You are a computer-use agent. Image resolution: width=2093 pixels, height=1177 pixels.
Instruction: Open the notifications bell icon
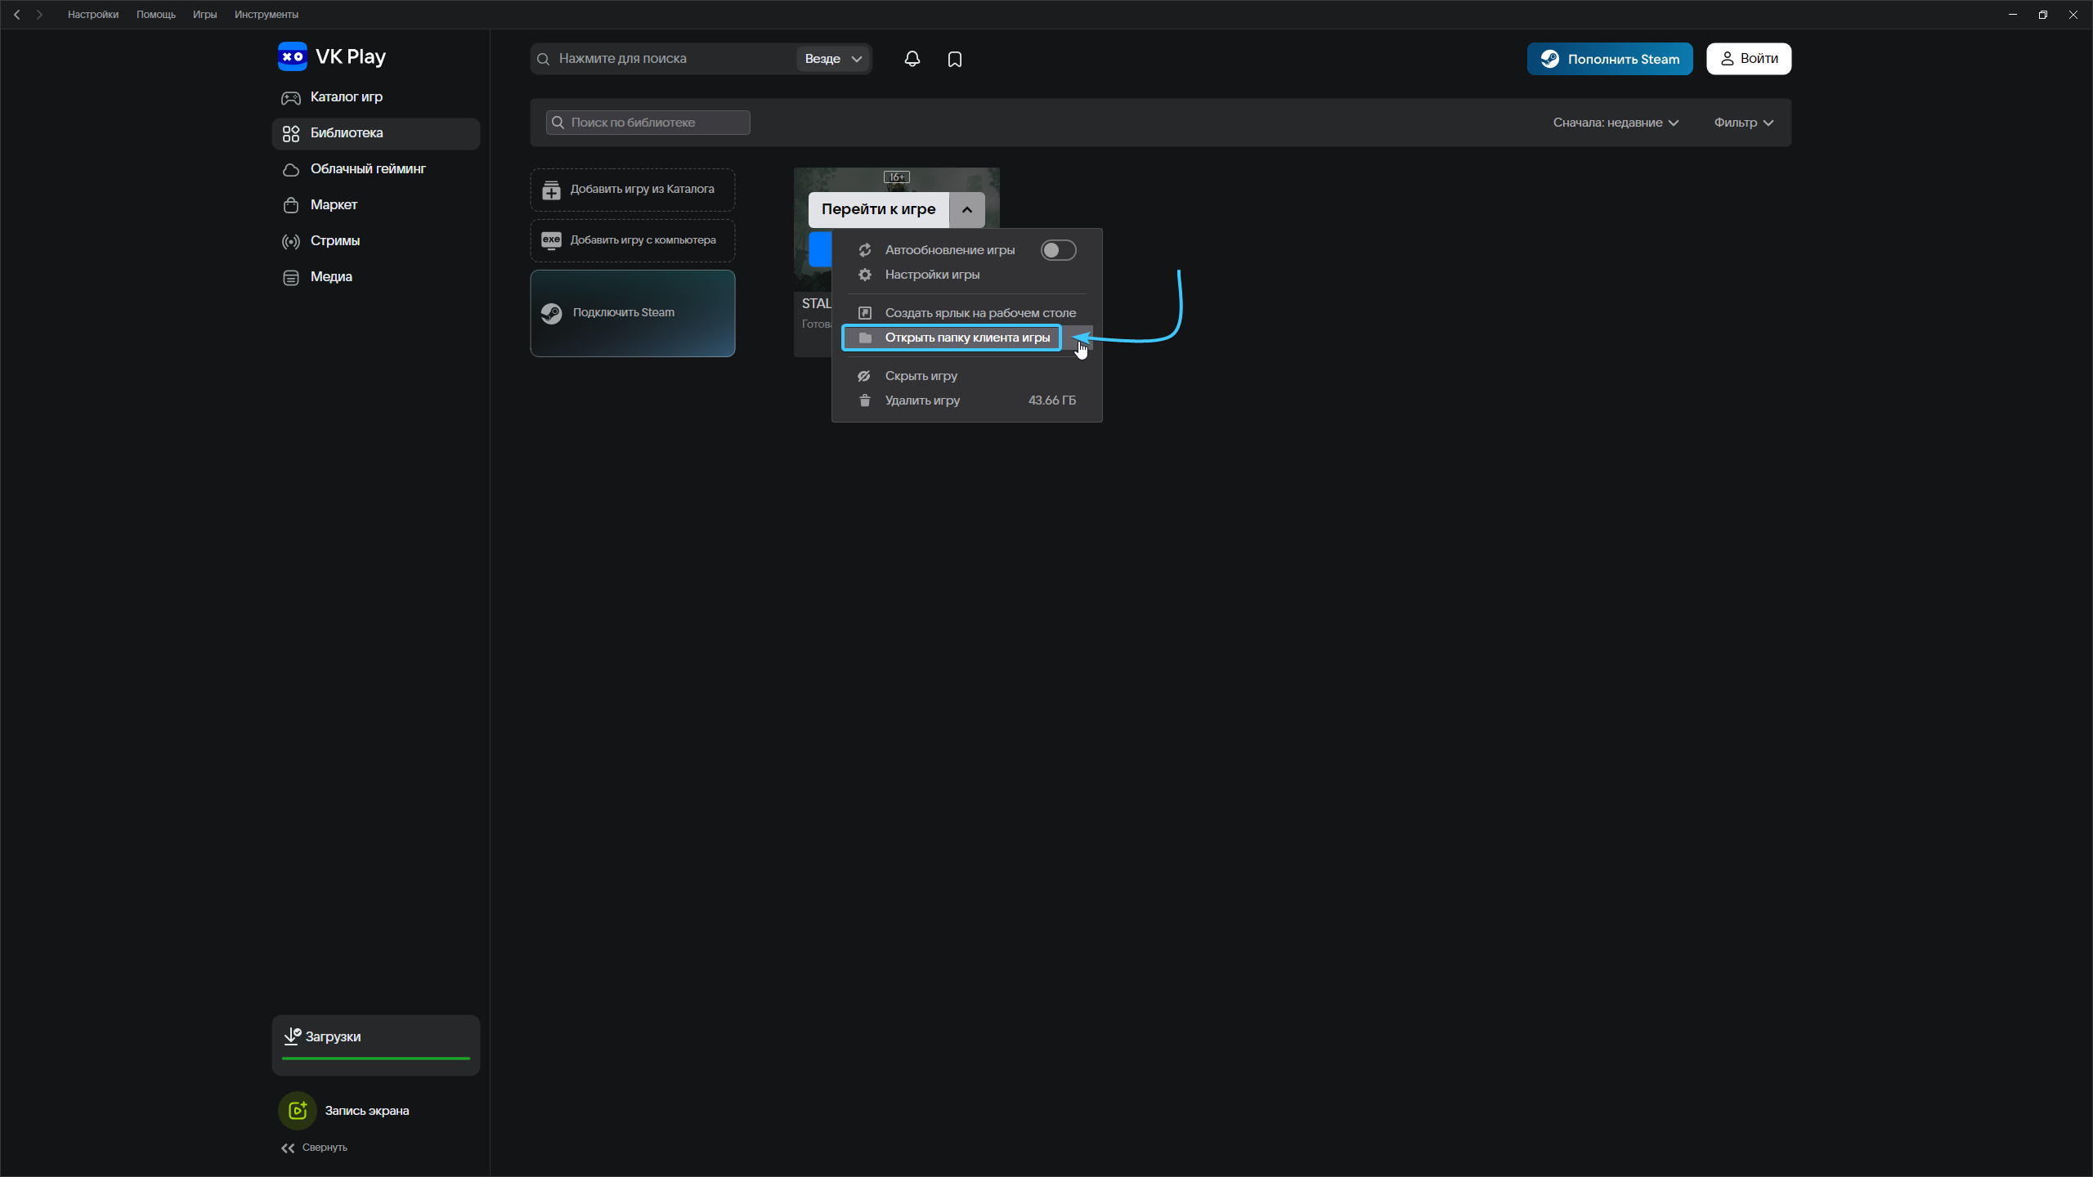[x=912, y=59]
